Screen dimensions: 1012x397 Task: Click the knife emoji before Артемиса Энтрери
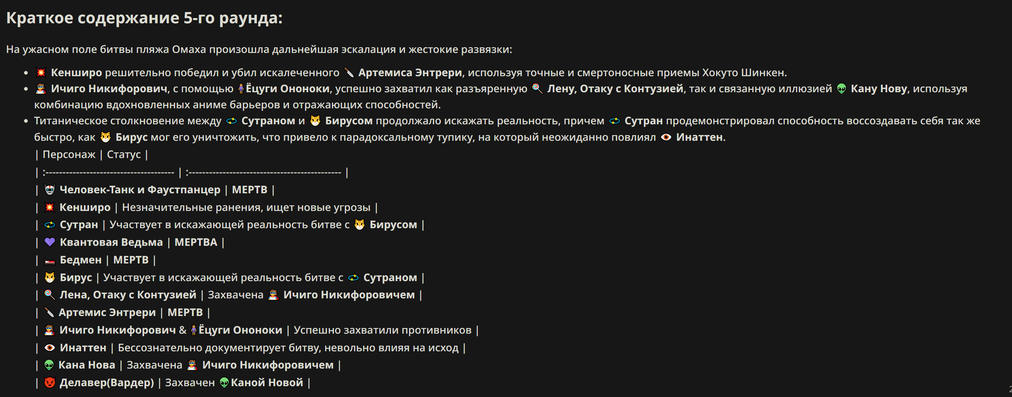(349, 73)
